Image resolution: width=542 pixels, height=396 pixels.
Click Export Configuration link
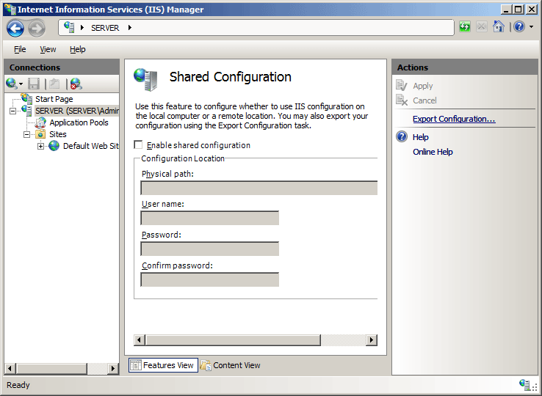point(454,119)
